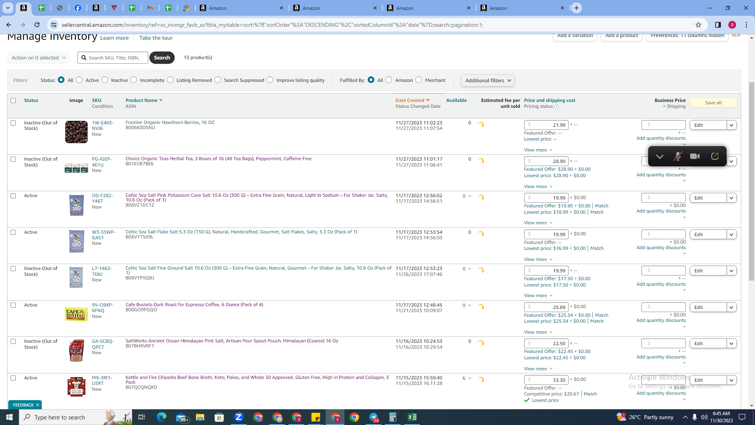Close the FEEDBACK tab
This screenshot has height=425, width=755.
click(38, 405)
